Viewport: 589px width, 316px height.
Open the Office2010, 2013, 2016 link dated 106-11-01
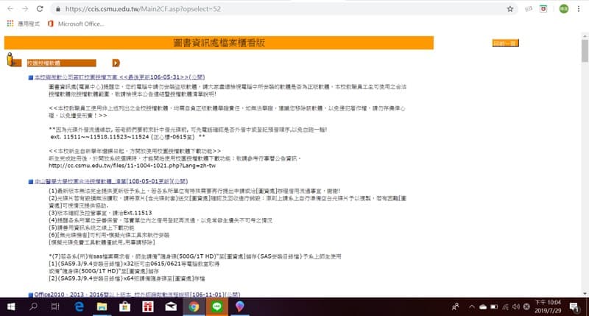[137, 295]
